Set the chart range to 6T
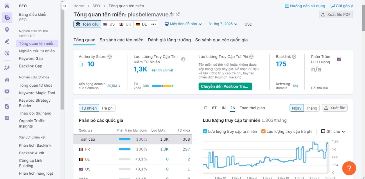This screenshot has height=179, width=365. (x=214, y=108)
